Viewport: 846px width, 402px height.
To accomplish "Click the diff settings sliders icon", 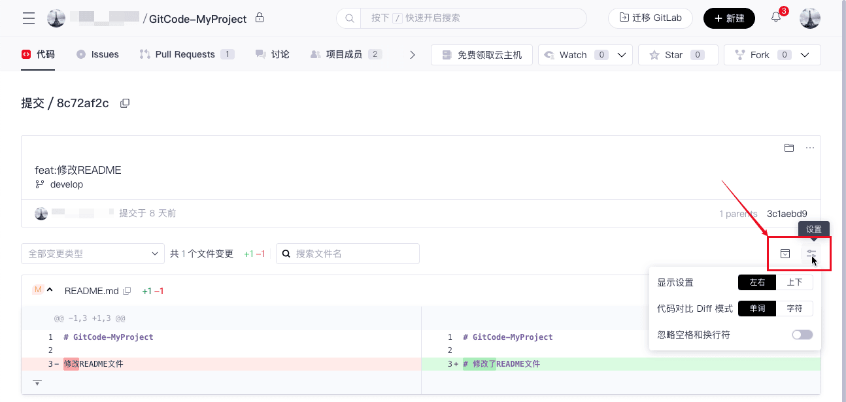I will [x=811, y=254].
